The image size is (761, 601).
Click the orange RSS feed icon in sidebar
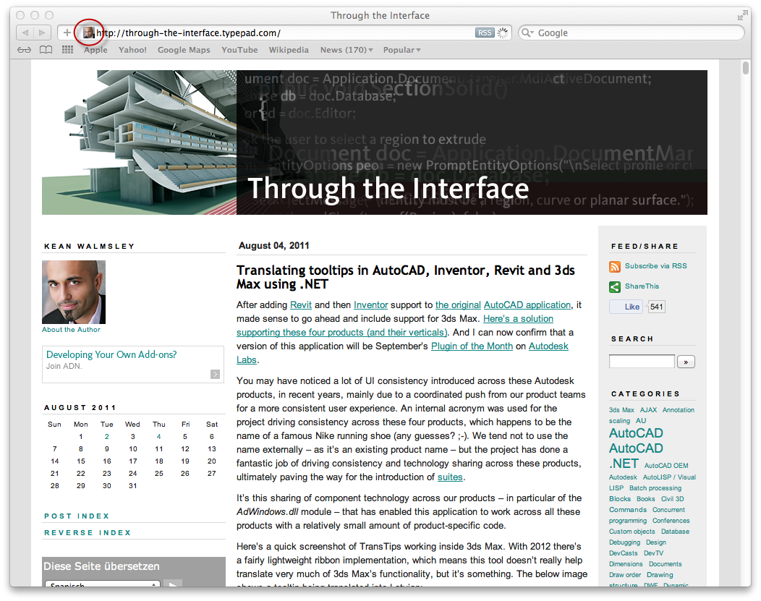pyautogui.click(x=615, y=266)
